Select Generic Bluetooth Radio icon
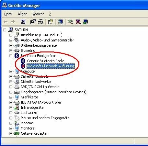 [x=23, y=61]
